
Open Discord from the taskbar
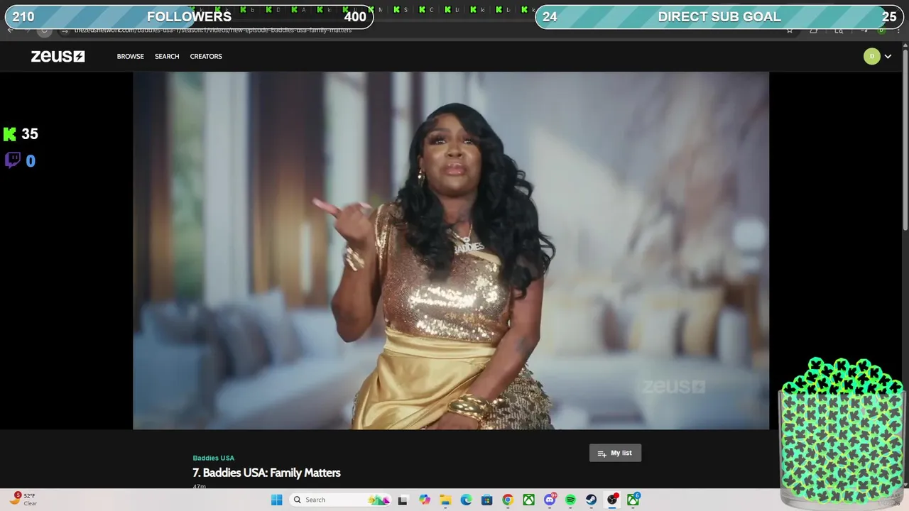click(x=550, y=500)
